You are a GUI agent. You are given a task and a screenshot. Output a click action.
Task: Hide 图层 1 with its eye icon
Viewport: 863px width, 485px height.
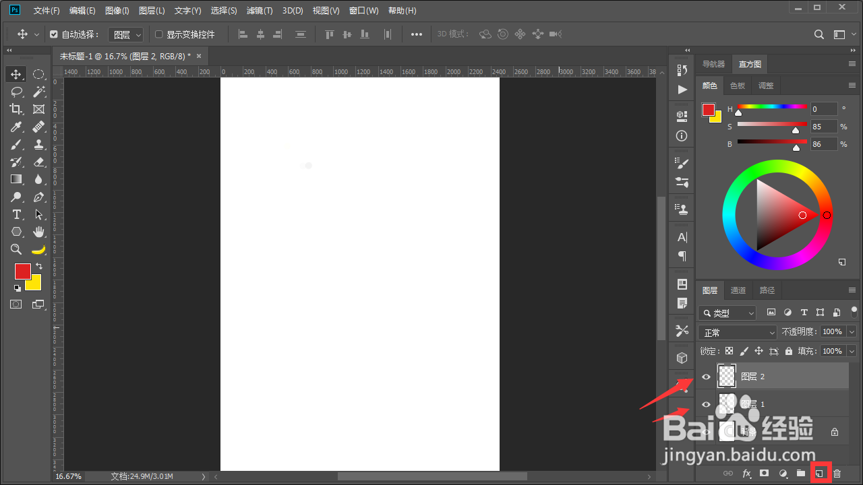[x=706, y=404]
